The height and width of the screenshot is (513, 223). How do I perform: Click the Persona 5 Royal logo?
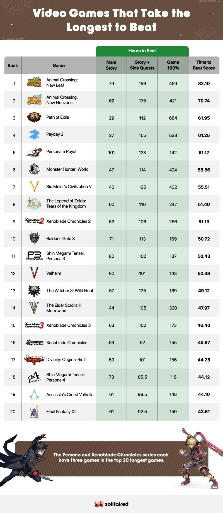coord(34,152)
